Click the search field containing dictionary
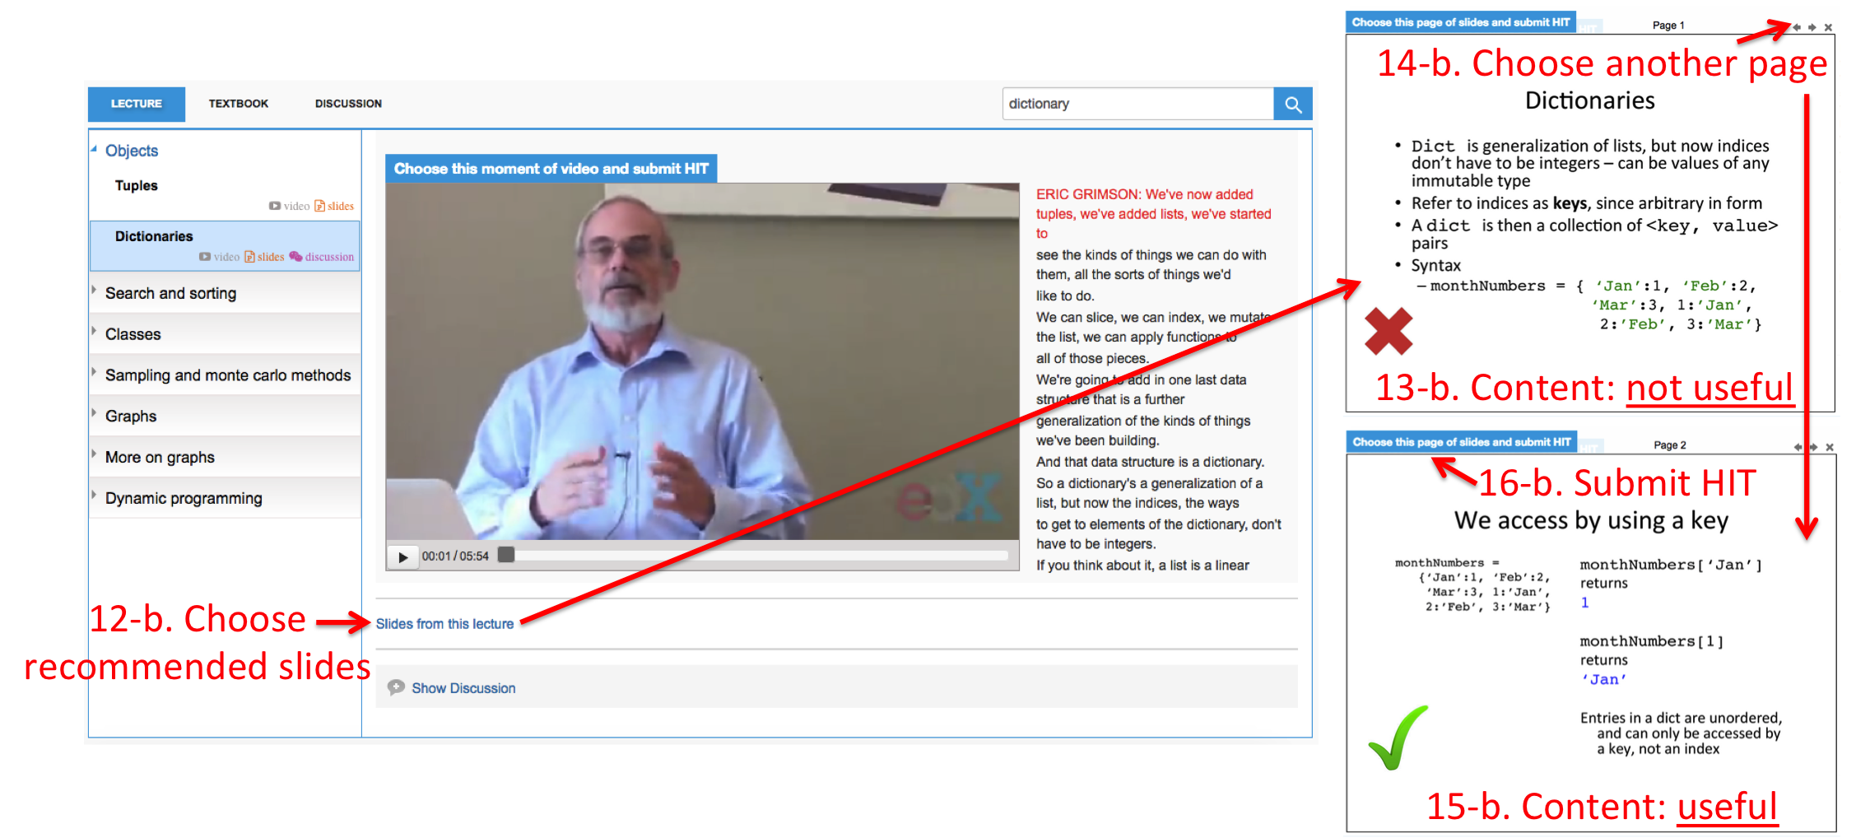The image size is (1856, 838). (x=1137, y=104)
